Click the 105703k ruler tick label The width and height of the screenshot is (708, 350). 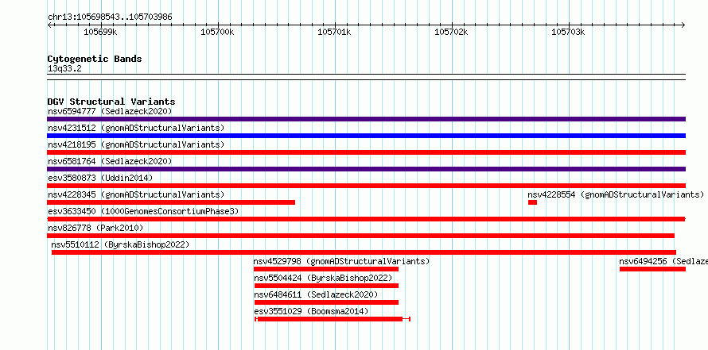(569, 32)
